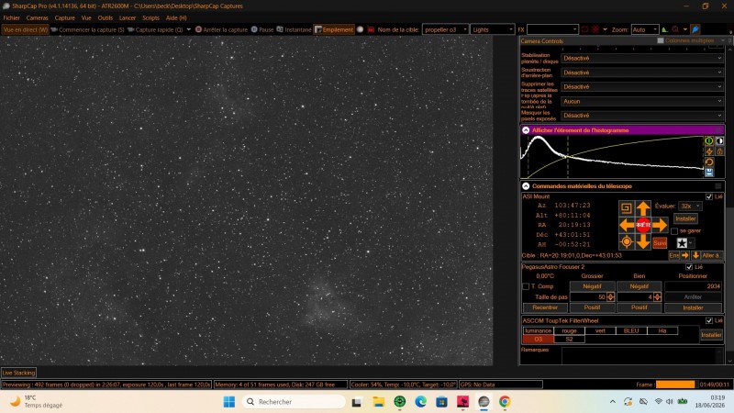
Task: Collapse the histogram stretch panel
Action: tap(526, 130)
